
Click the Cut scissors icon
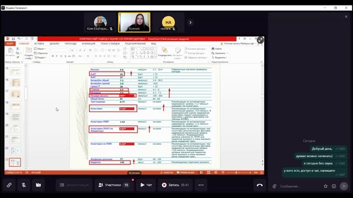(18, 49)
